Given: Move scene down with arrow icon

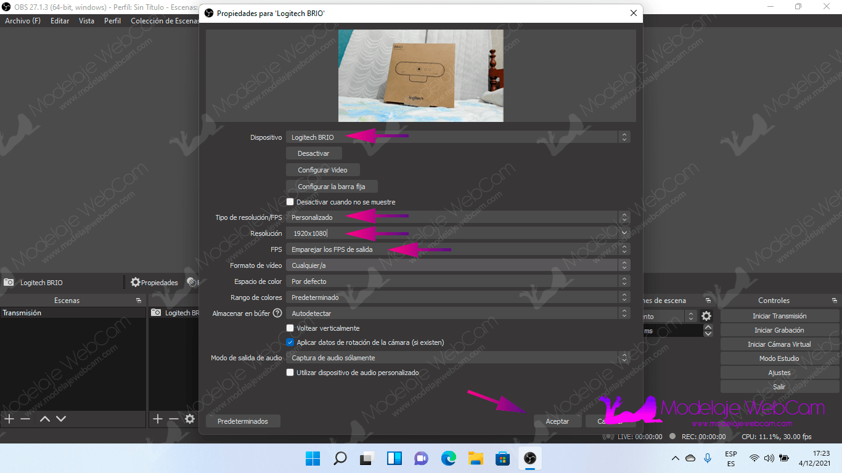Looking at the screenshot, I should (x=61, y=419).
